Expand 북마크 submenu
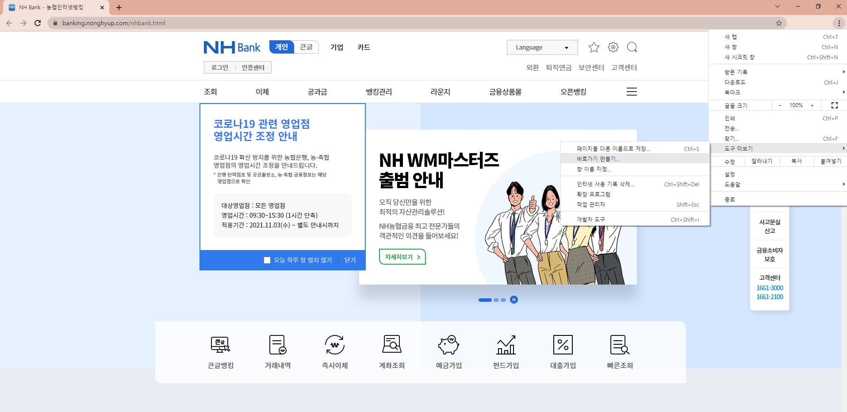 tap(778, 92)
